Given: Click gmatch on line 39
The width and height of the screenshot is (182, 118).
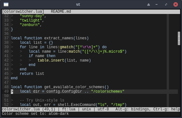Looking at the screenshot, I should pos(66,47).
